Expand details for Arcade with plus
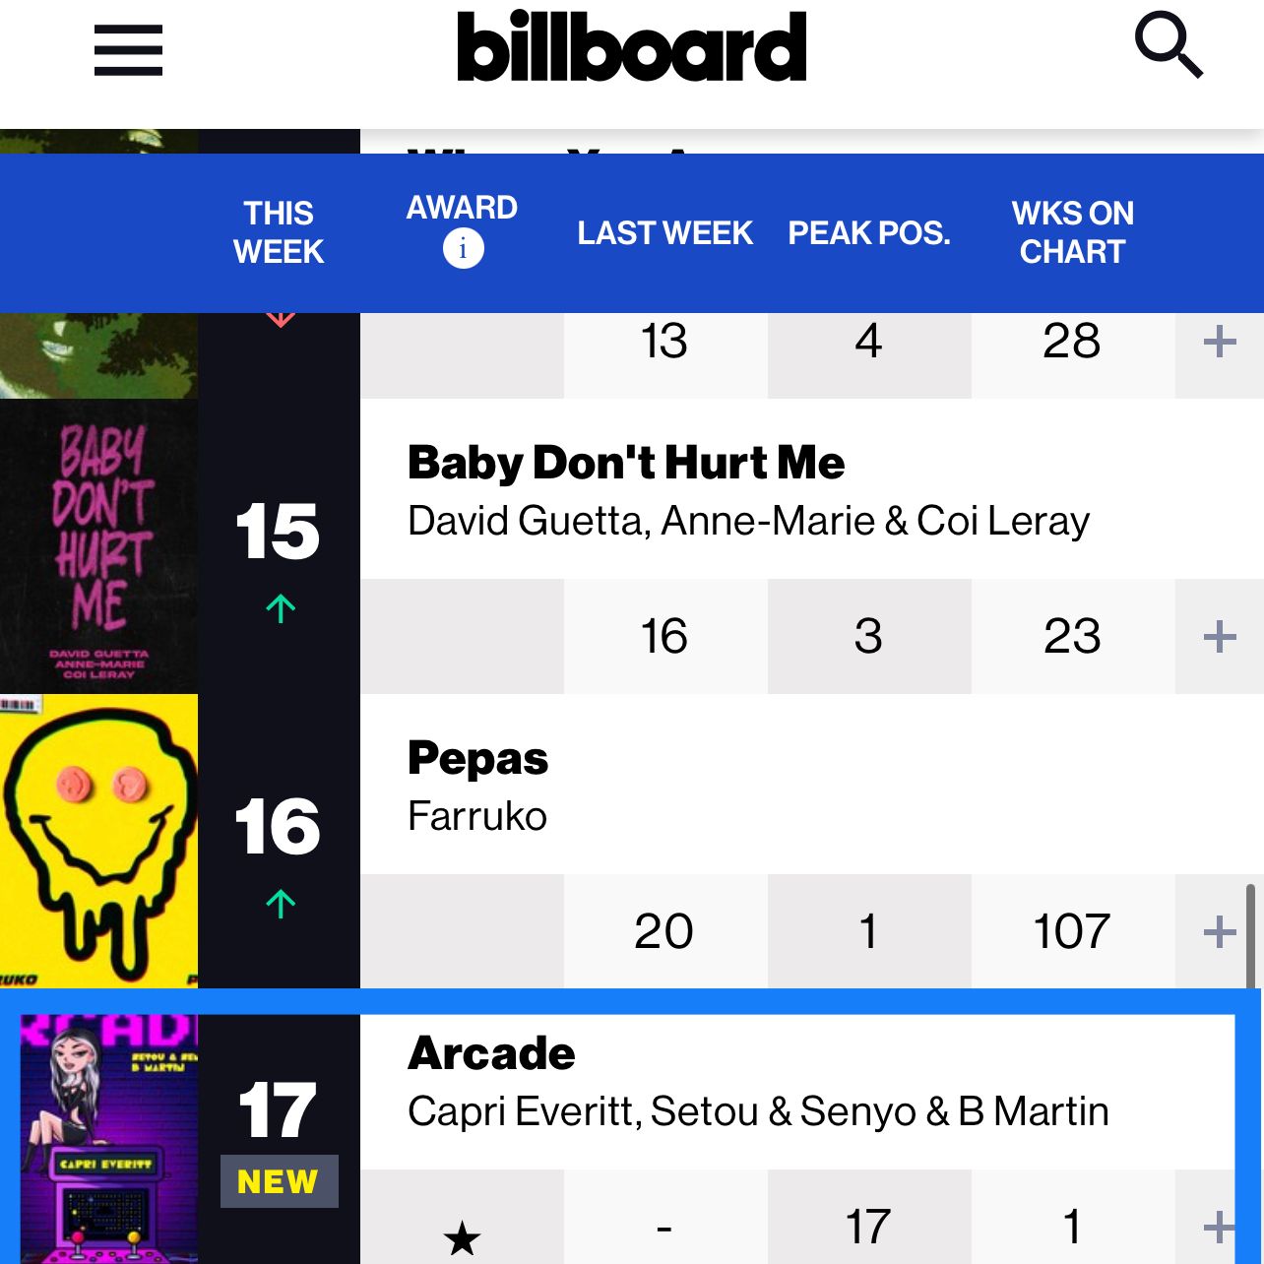 (x=1220, y=1227)
